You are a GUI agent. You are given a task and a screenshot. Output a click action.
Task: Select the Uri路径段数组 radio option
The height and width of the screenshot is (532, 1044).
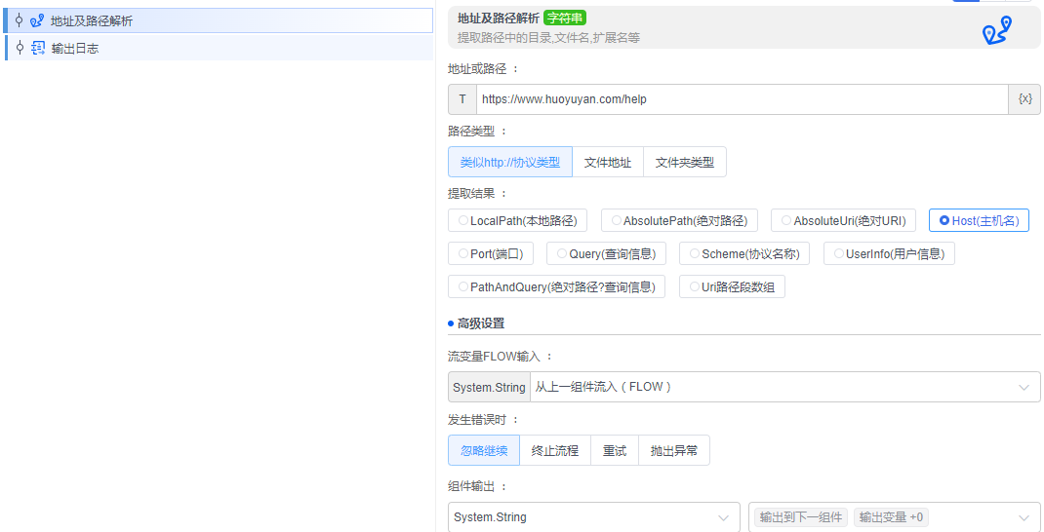(x=732, y=287)
